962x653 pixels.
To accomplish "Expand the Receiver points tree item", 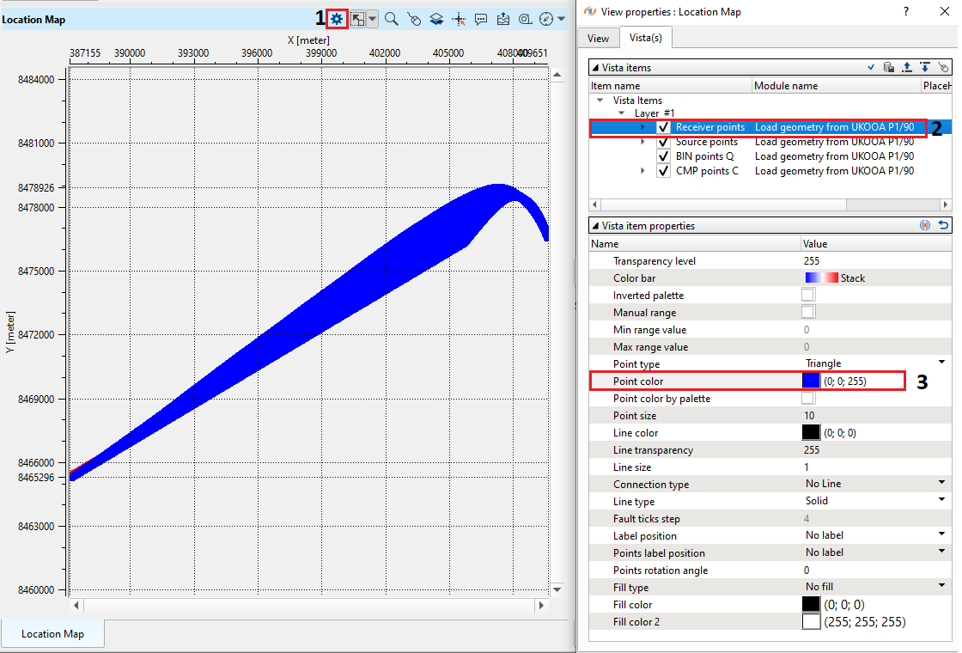I will tap(642, 127).
